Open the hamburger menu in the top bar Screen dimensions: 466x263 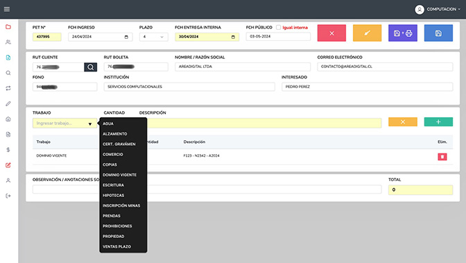click(x=7, y=9)
